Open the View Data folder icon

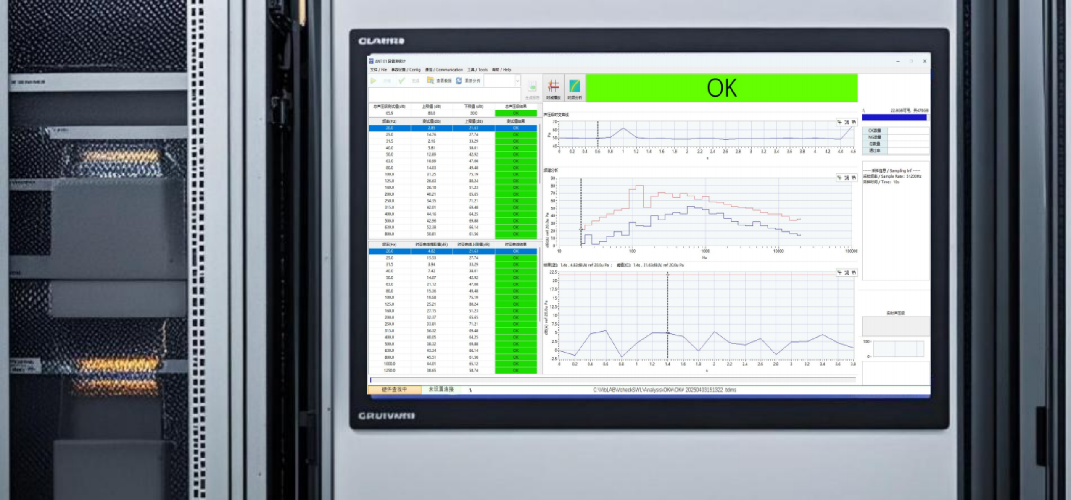[430, 81]
